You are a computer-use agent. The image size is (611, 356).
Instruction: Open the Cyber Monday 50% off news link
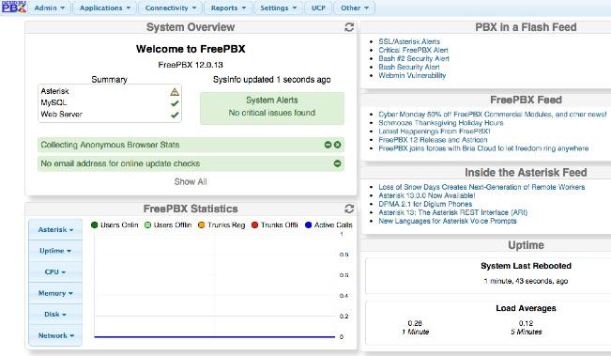coord(493,115)
